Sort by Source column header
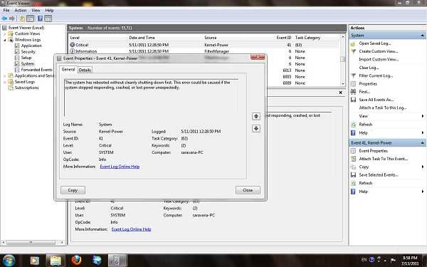Screen dimensions: 427x267 tap(210, 38)
